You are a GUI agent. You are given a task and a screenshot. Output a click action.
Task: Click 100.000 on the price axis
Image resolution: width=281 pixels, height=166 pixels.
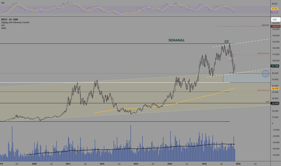[276, 61]
